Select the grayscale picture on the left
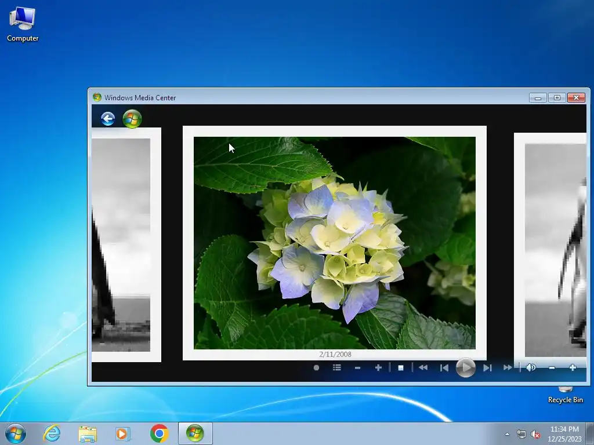594x445 pixels. click(x=126, y=245)
